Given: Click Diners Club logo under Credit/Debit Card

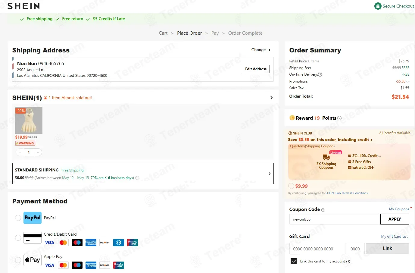Looking at the screenshot, I should [119, 243].
